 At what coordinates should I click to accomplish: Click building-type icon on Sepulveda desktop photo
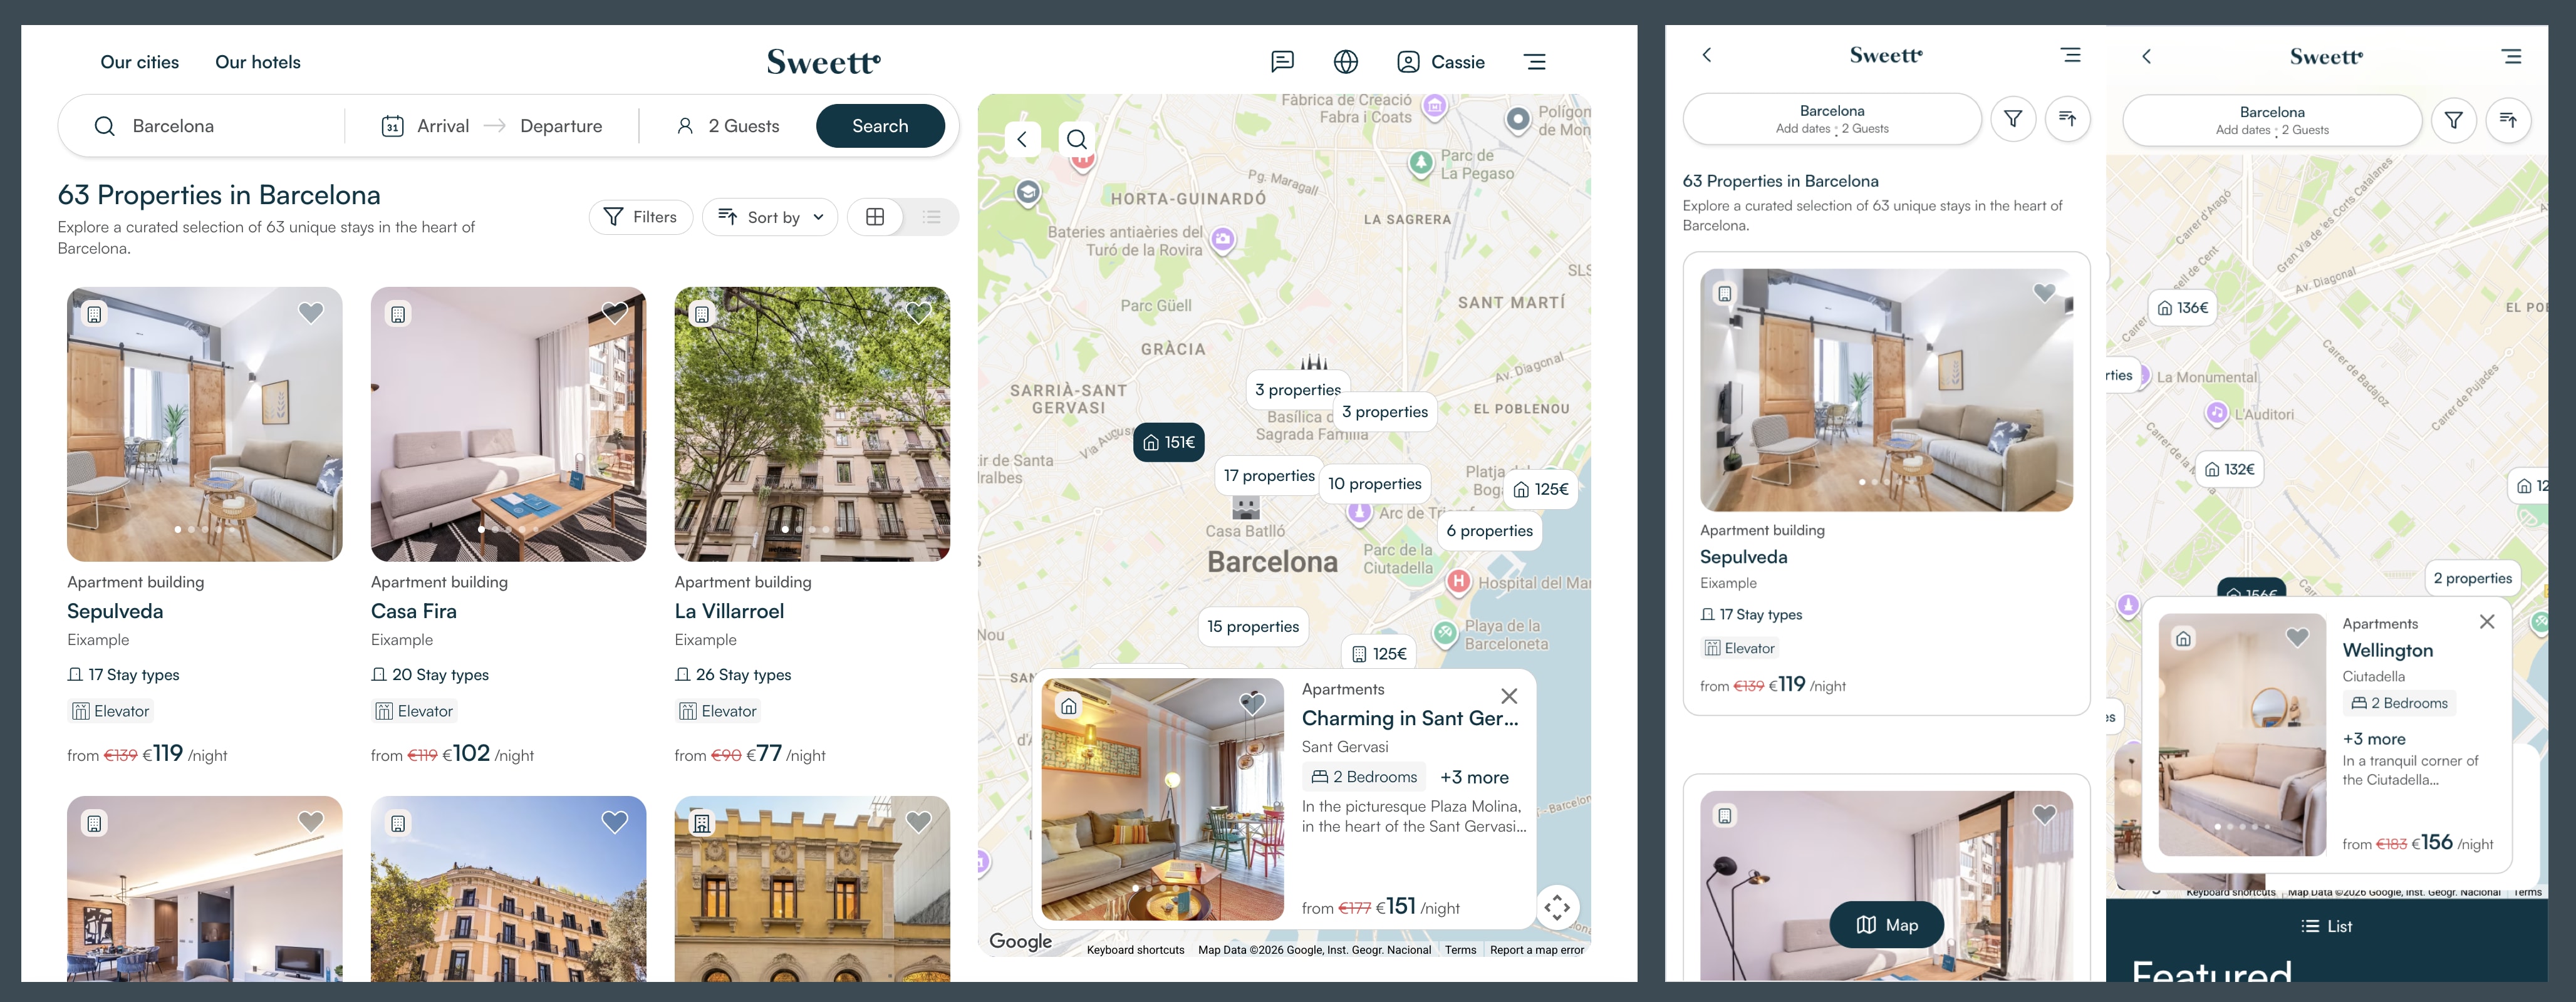(x=94, y=314)
